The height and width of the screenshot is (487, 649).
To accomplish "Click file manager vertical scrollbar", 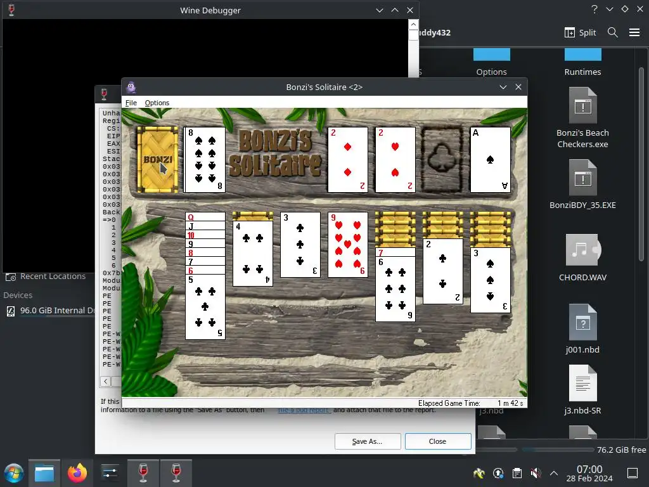I will click(x=641, y=164).
